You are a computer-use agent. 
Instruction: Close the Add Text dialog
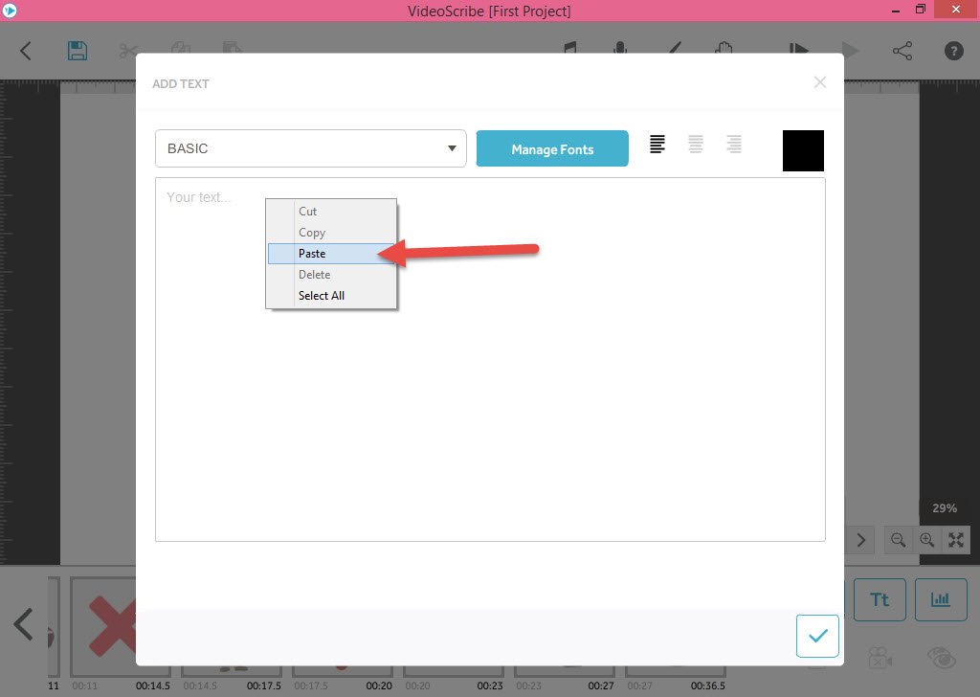click(x=820, y=82)
